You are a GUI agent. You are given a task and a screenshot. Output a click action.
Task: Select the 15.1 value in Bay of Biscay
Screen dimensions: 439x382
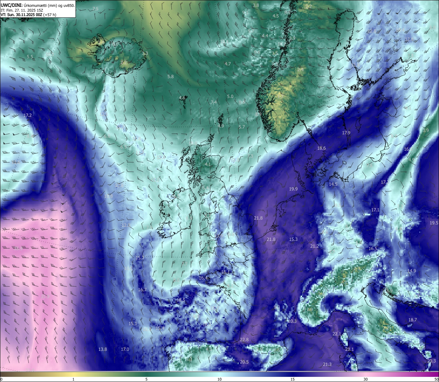coord(133,324)
